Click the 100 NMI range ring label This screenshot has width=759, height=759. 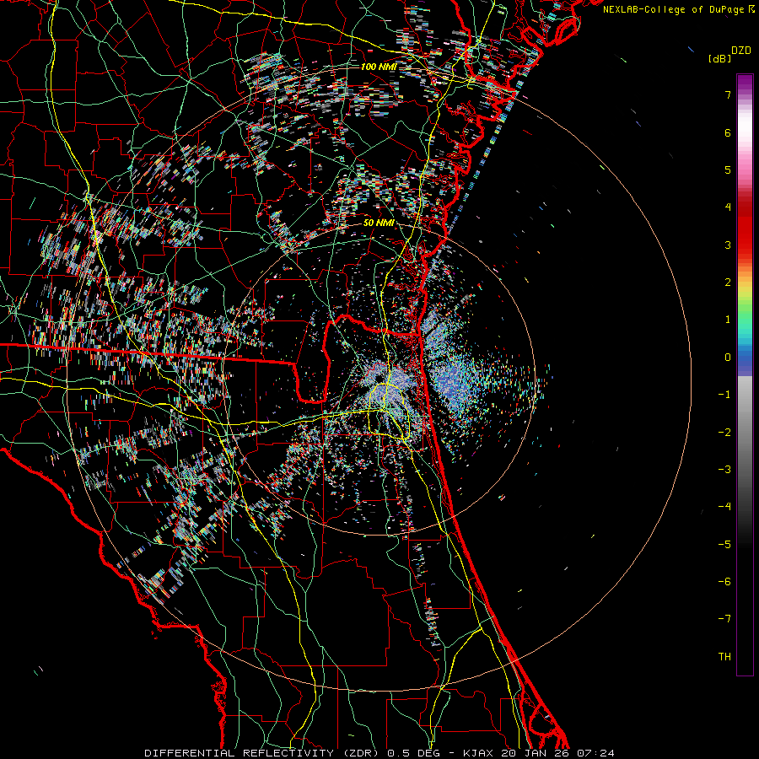tap(379, 67)
